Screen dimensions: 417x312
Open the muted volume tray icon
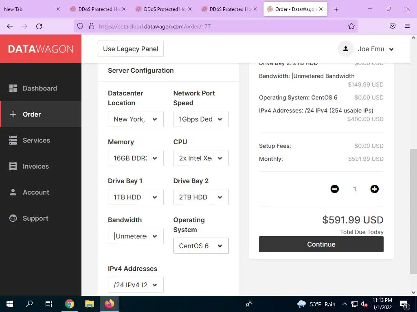pos(364,304)
